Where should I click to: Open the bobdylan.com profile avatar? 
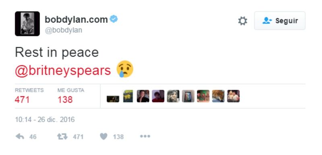click(x=27, y=24)
